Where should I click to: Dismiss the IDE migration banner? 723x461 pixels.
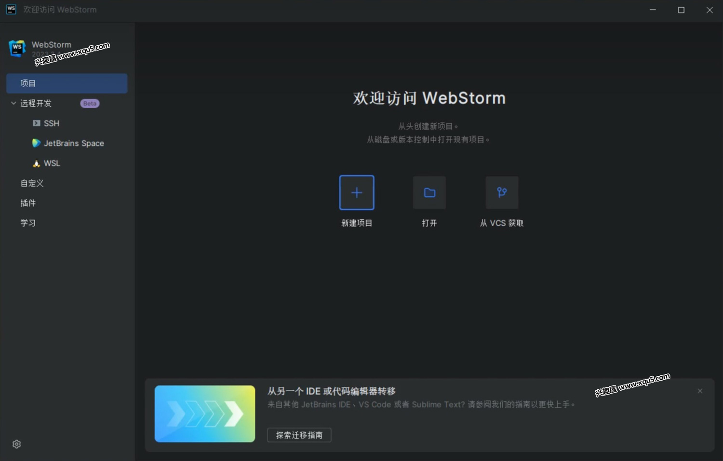(700, 391)
